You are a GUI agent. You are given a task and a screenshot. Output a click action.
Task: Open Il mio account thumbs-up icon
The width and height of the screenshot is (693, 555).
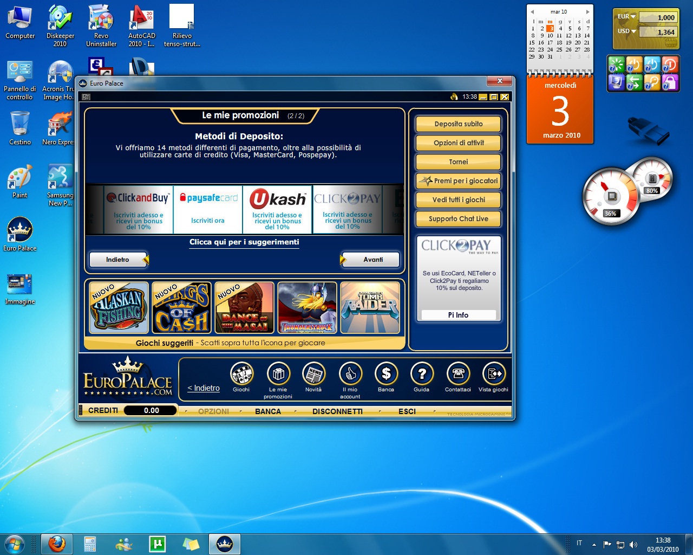click(x=350, y=374)
